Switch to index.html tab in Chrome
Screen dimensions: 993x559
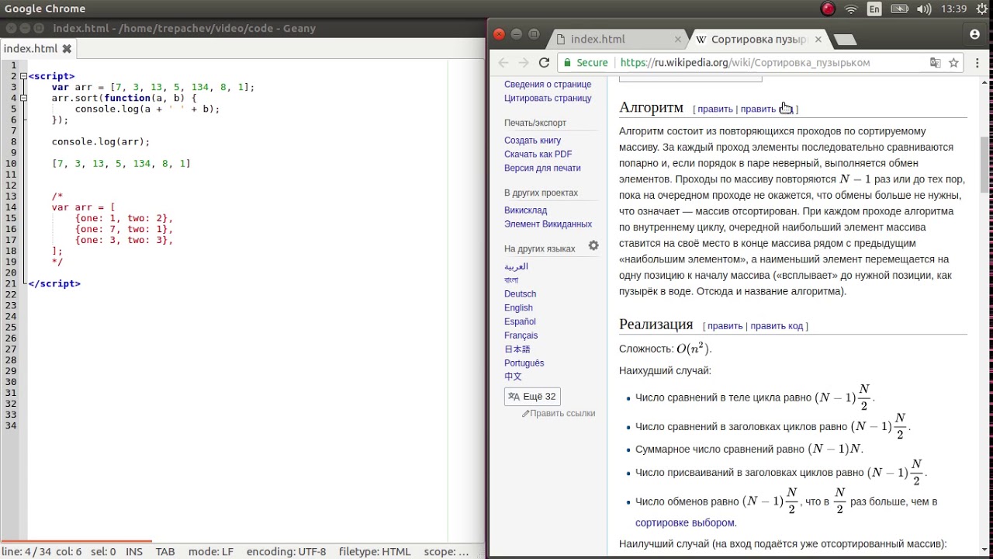pyautogui.click(x=613, y=40)
